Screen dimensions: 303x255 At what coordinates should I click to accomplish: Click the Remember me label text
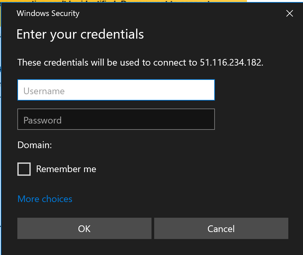pos(66,169)
